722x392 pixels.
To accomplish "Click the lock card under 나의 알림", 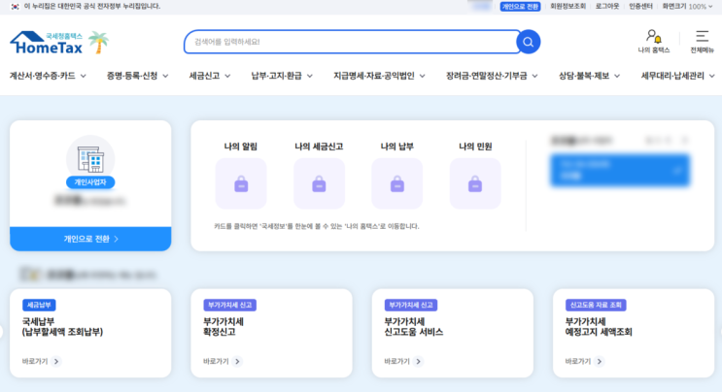I will [x=241, y=183].
